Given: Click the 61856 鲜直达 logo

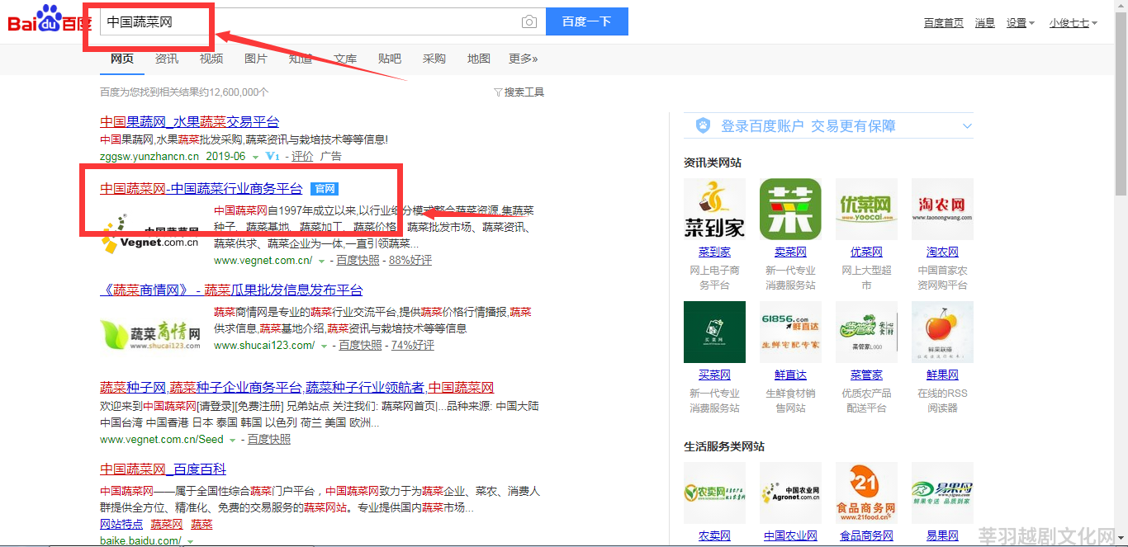Looking at the screenshot, I should [x=790, y=332].
